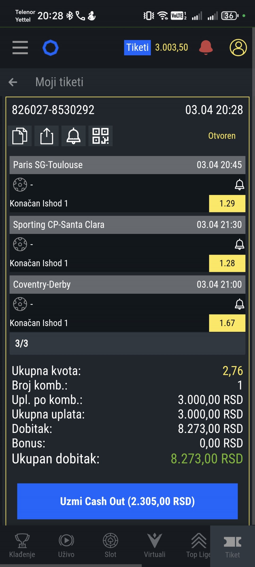255x567 pixels.
Task: Toggle alert bell for Sporting CP-Santa Clara
Action: [x=239, y=244]
